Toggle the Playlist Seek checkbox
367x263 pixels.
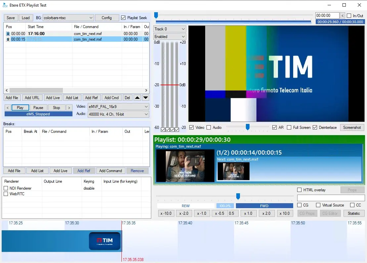[123, 18]
